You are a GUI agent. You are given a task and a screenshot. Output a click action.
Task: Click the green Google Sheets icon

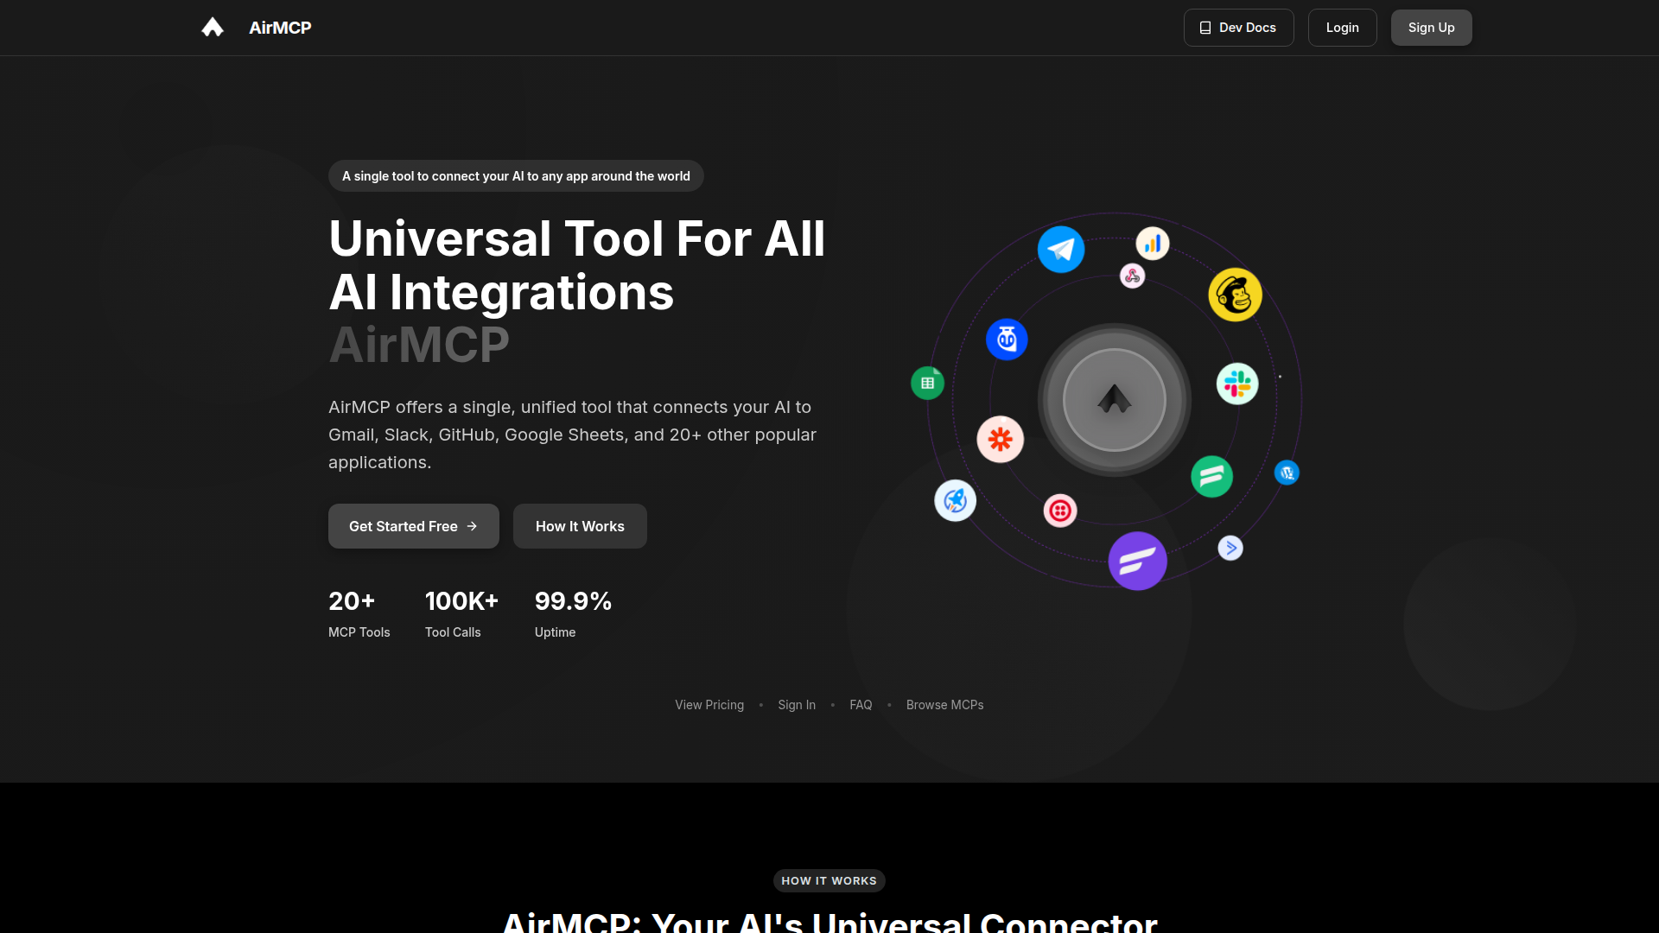tap(927, 383)
